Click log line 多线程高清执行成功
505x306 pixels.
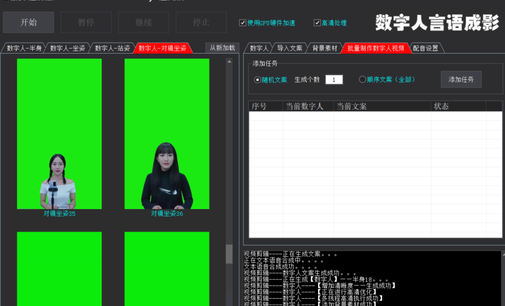pos(313,298)
